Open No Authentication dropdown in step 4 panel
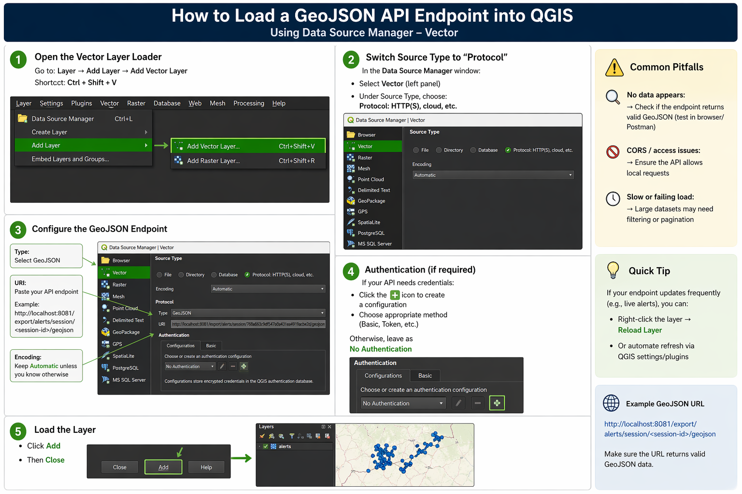 tap(403, 403)
